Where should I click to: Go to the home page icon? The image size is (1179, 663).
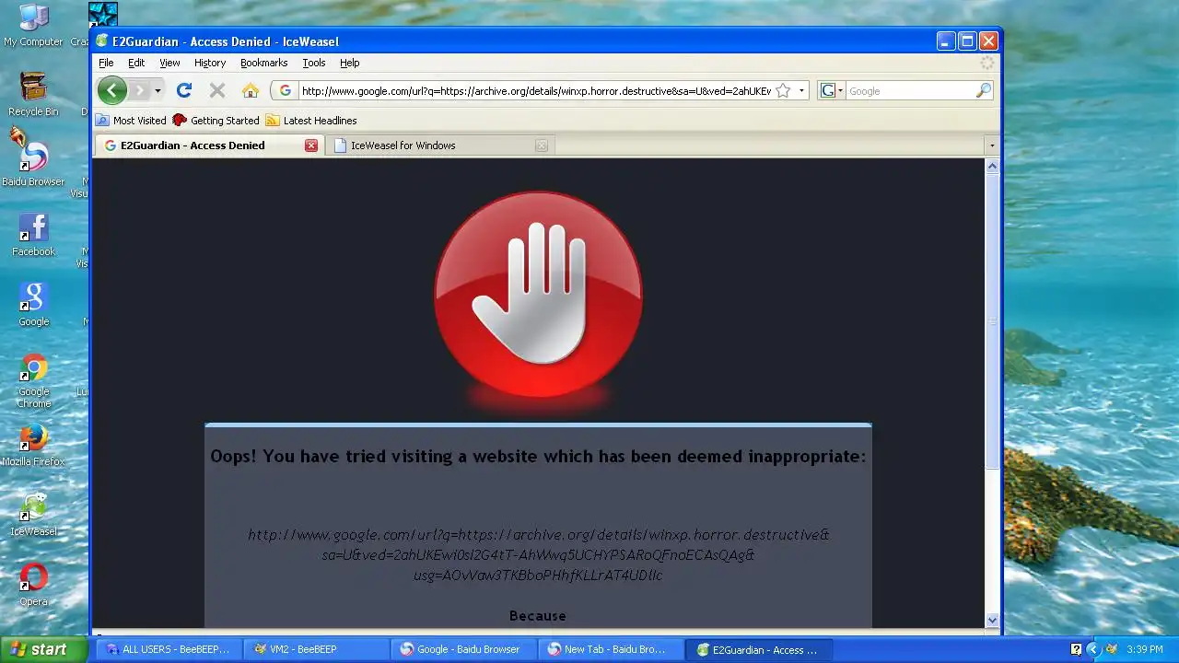(x=250, y=90)
